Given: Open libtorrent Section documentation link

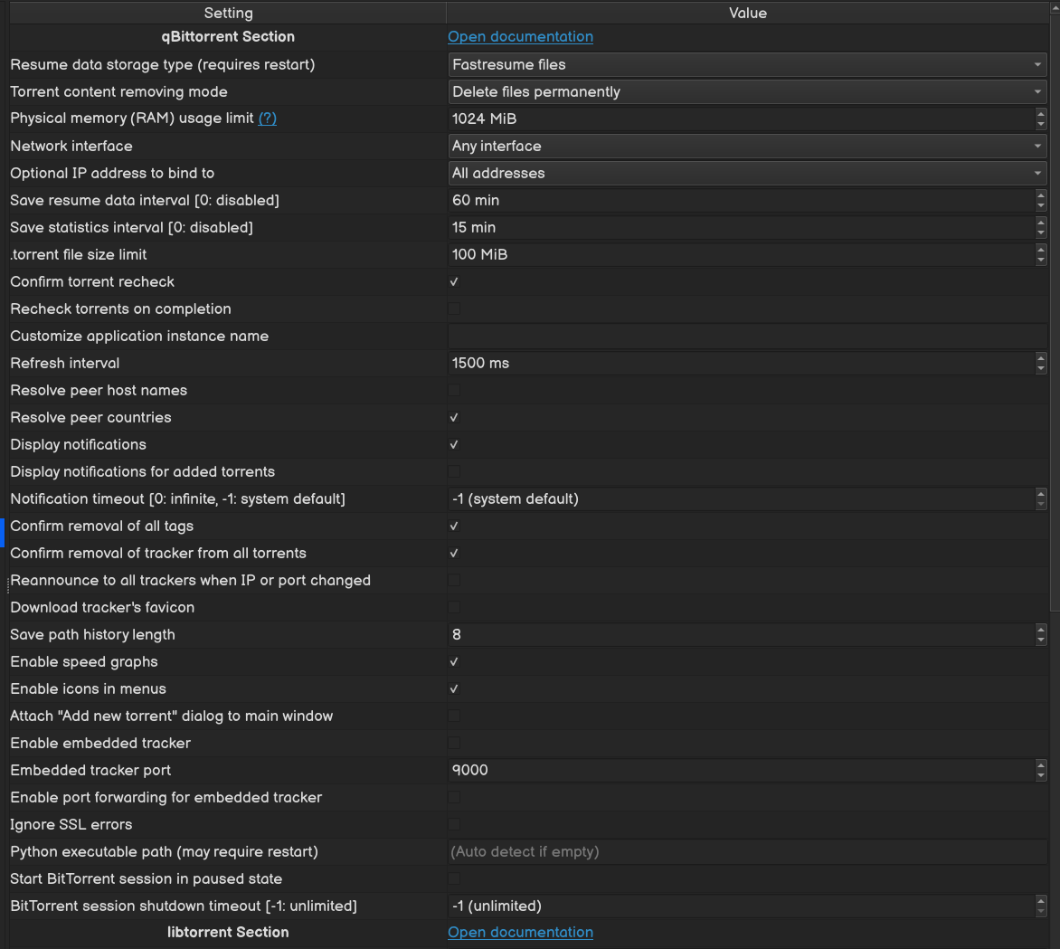Looking at the screenshot, I should 520,932.
